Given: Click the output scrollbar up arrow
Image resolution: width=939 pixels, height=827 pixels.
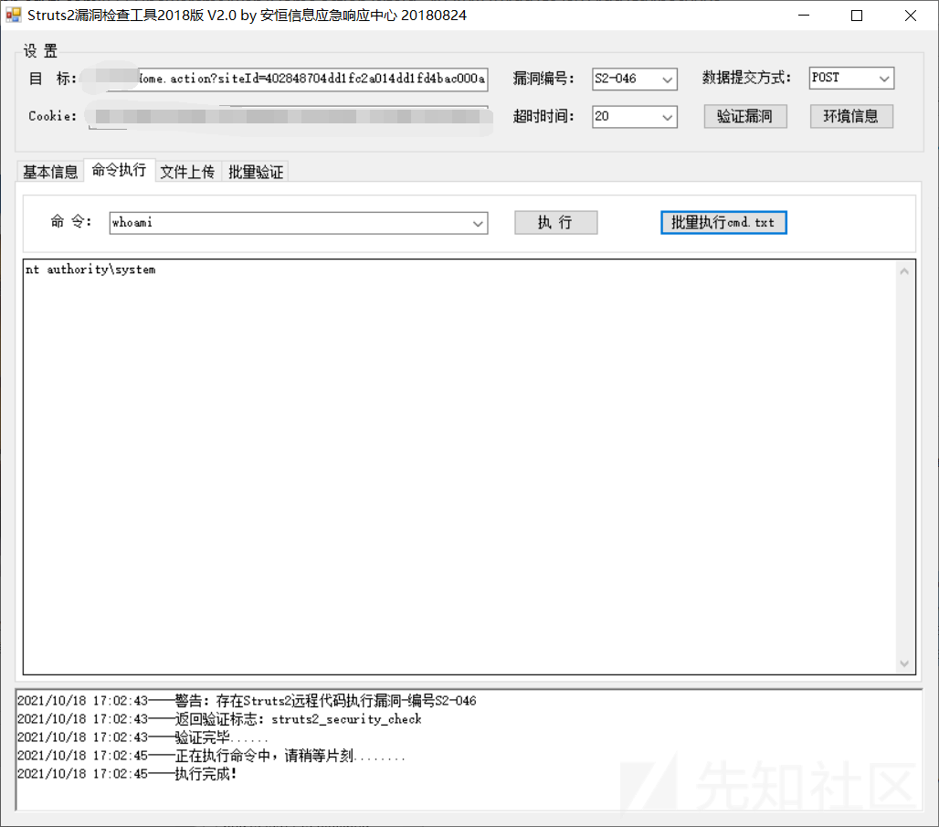Looking at the screenshot, I should 904,271.
